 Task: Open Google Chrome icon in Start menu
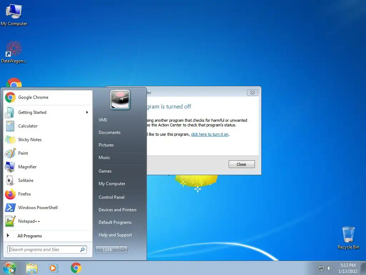pyautogui.click(x=10, y=97)
